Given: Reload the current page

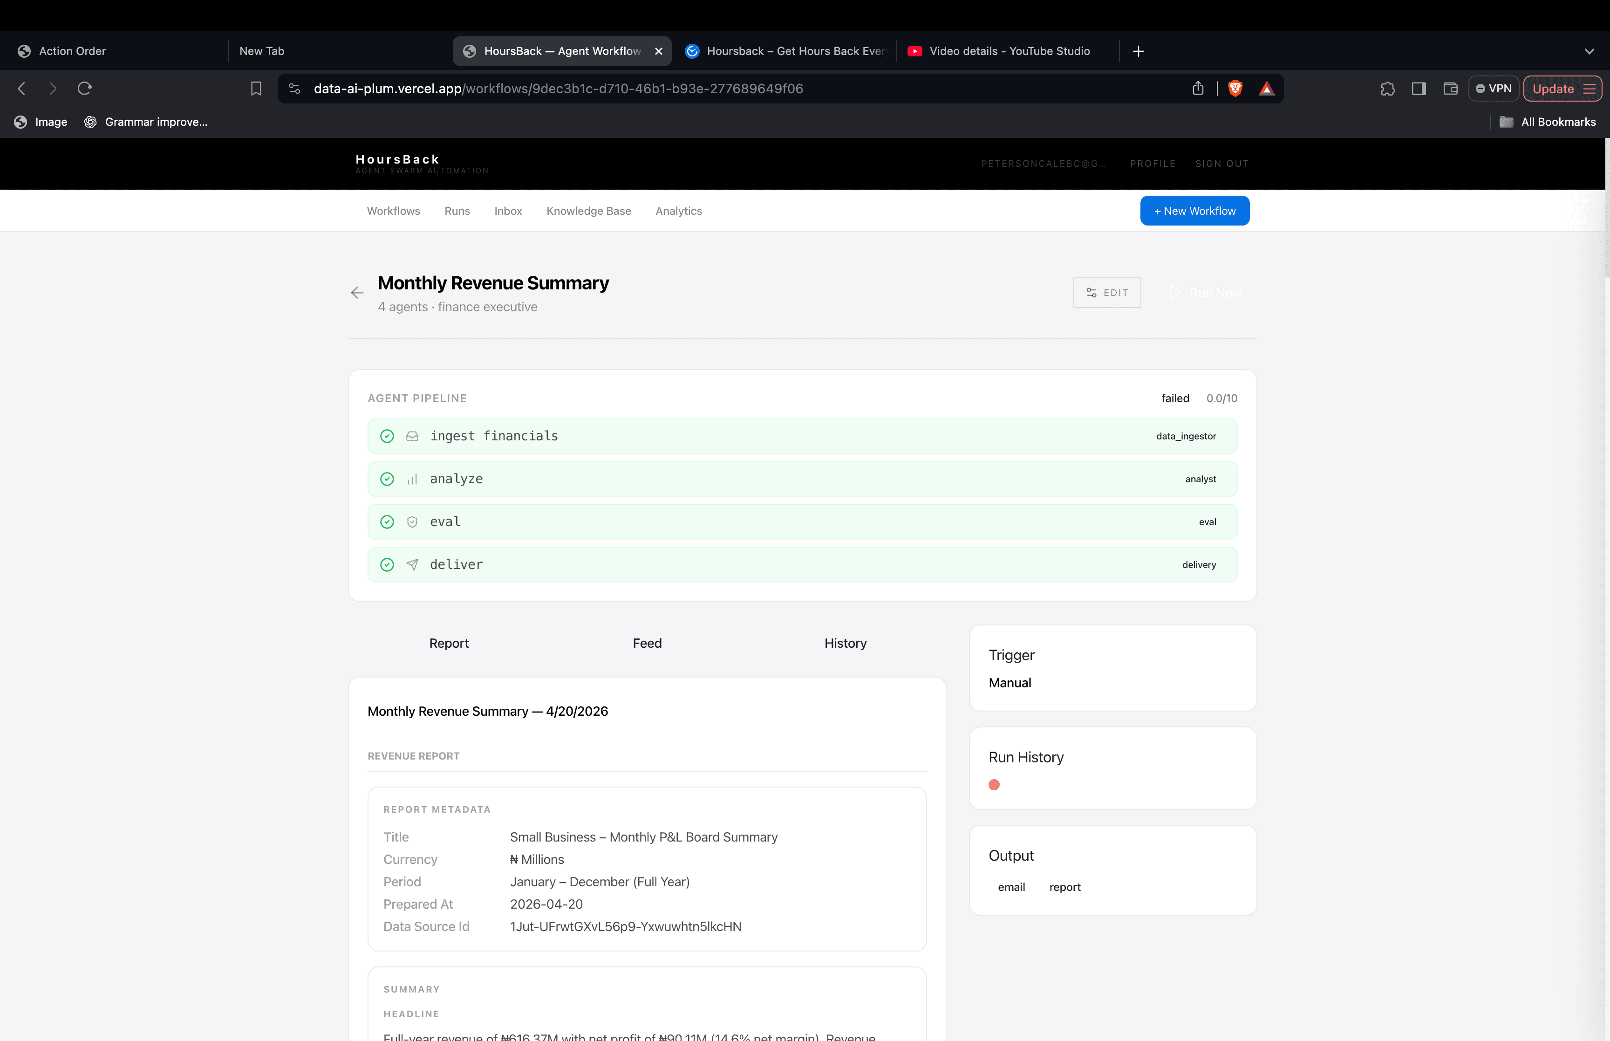Looking at the screenshot, I should pyautogui.click(x=84, y=89).
